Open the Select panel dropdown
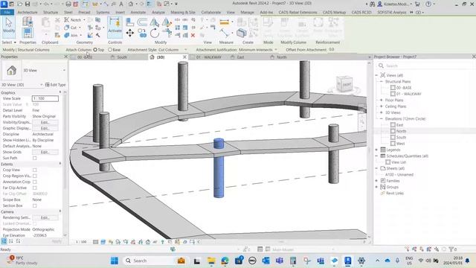 [x=9, y=42]
